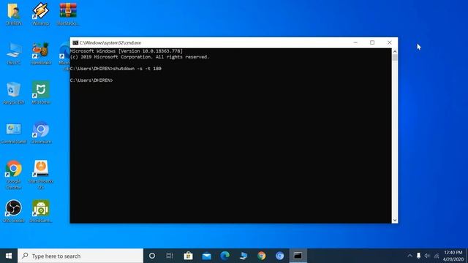Focus the 'Type here to search' box
This screenshot has width=468, height=263.
click(x=80, y=256)
